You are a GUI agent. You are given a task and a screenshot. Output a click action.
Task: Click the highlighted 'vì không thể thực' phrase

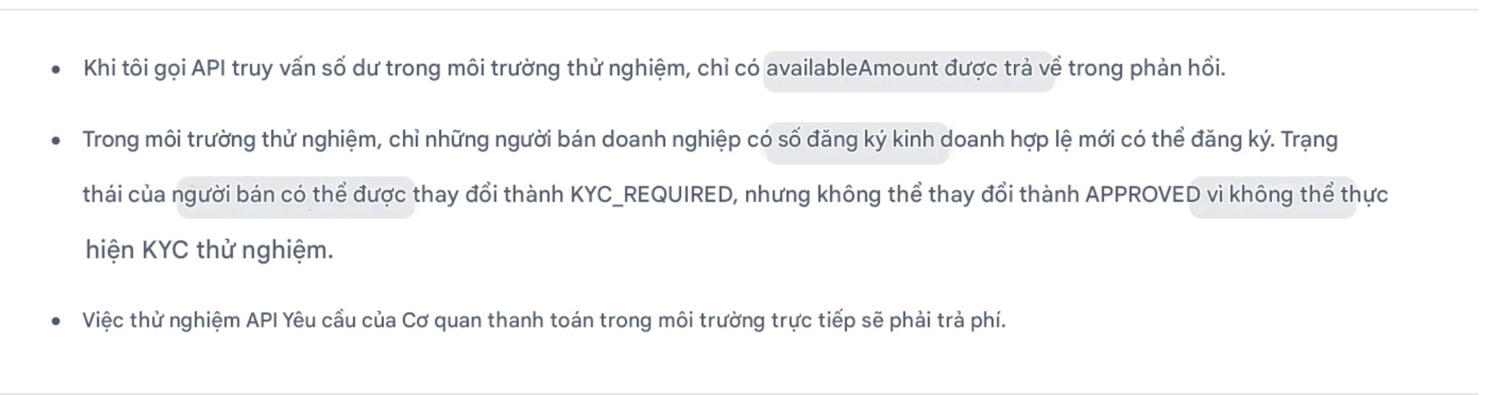pos(1273,195)
